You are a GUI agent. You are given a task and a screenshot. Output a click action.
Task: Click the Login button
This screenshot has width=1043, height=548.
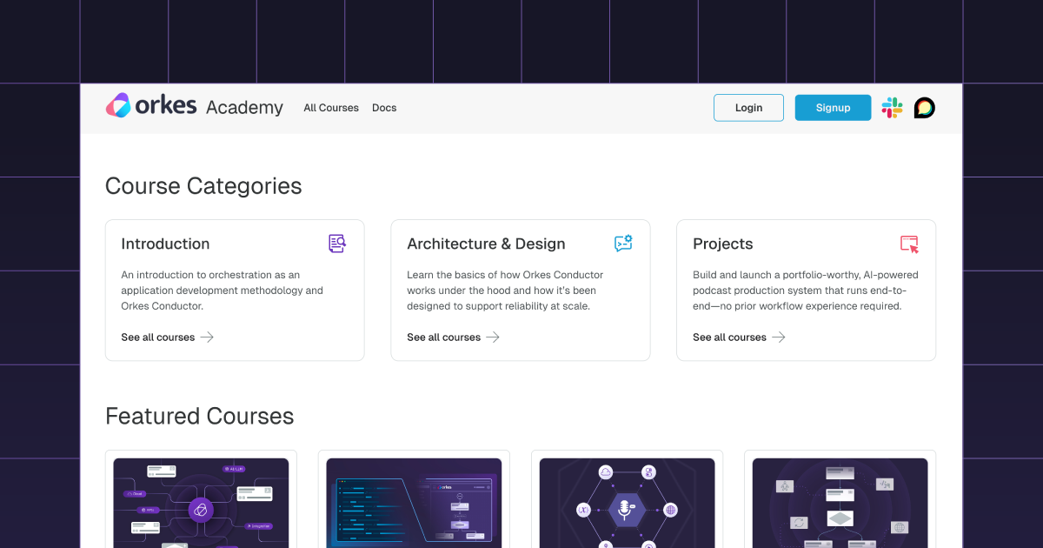pos(748,108)
